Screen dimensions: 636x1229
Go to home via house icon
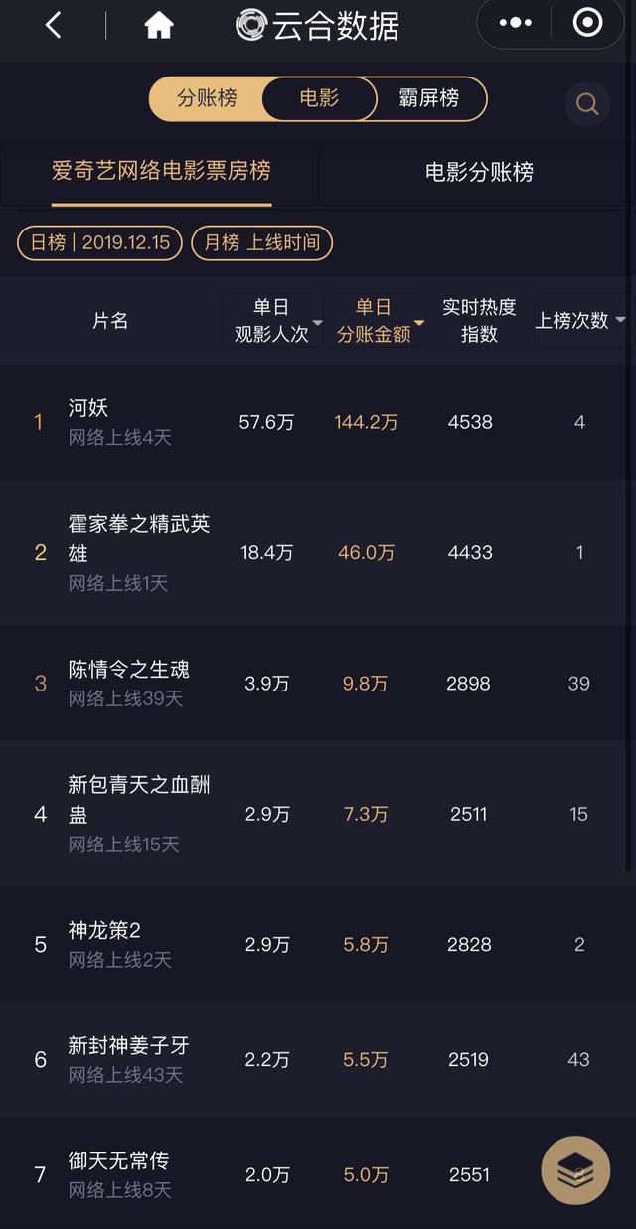pyautogui.click(x=159, y=25)
